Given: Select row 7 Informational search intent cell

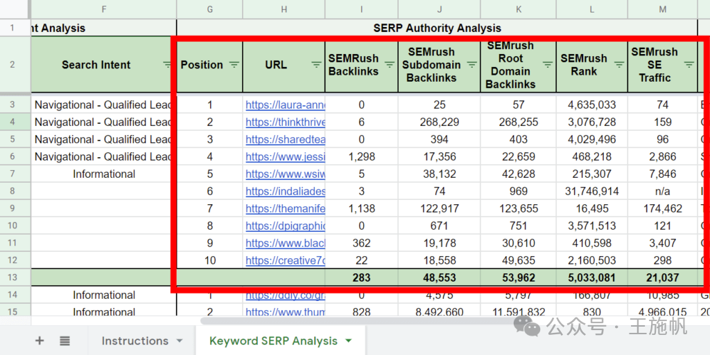Looking at the screenshot, I should tap(104, 174).
